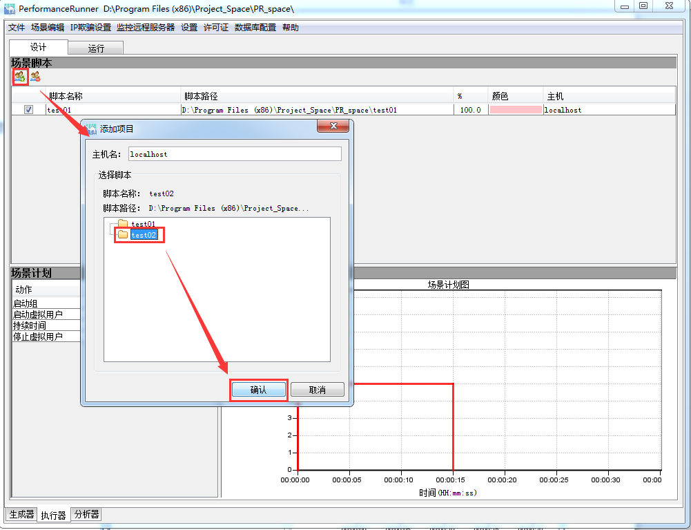This screenshot has height=530, width=691.
Task: Close the 添加项目 dialog
Action: click(x=333, y=126)
